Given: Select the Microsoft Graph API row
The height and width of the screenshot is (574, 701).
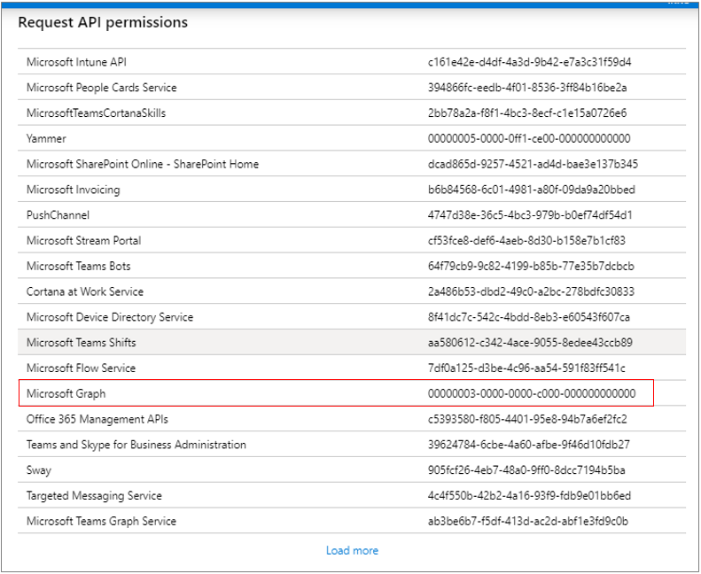Looking at the screenshot, I should (352, 393).
